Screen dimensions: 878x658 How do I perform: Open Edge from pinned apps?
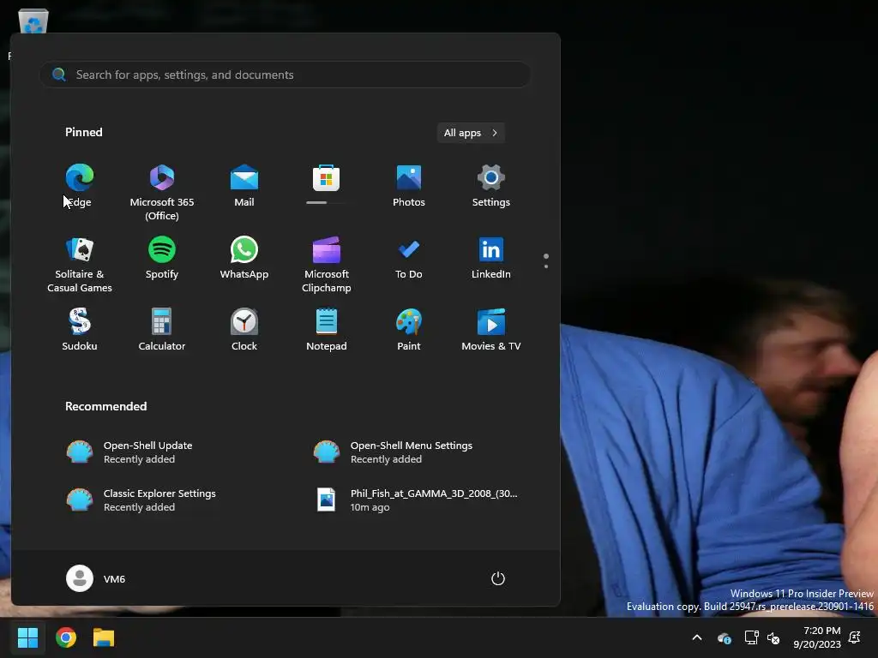[x=80, y=186]
